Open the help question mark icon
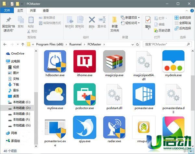The height and width of the screenshot is (154, 195). (192, 11)
